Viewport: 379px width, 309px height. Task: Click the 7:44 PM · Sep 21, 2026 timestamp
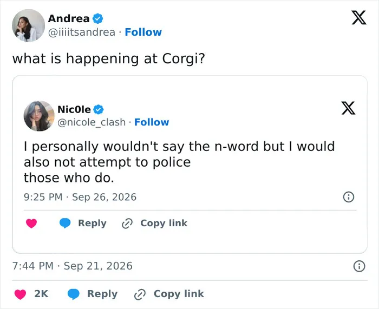[72, 266]
